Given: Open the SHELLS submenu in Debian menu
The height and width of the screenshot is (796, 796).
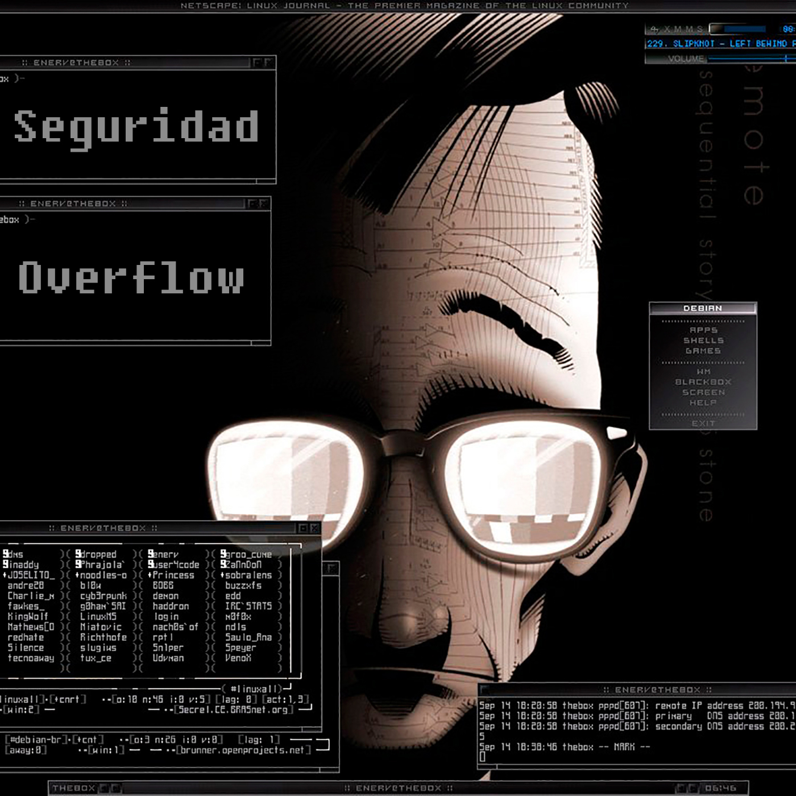Looking at the screenshot, I should (703, 340).
